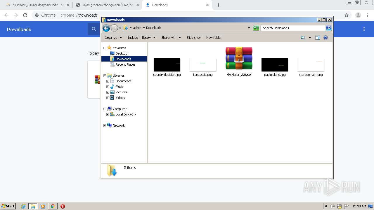Open the view options dropdown arrow
The height and width of the screenshot is (210, 374).
(x=310, y=38)
